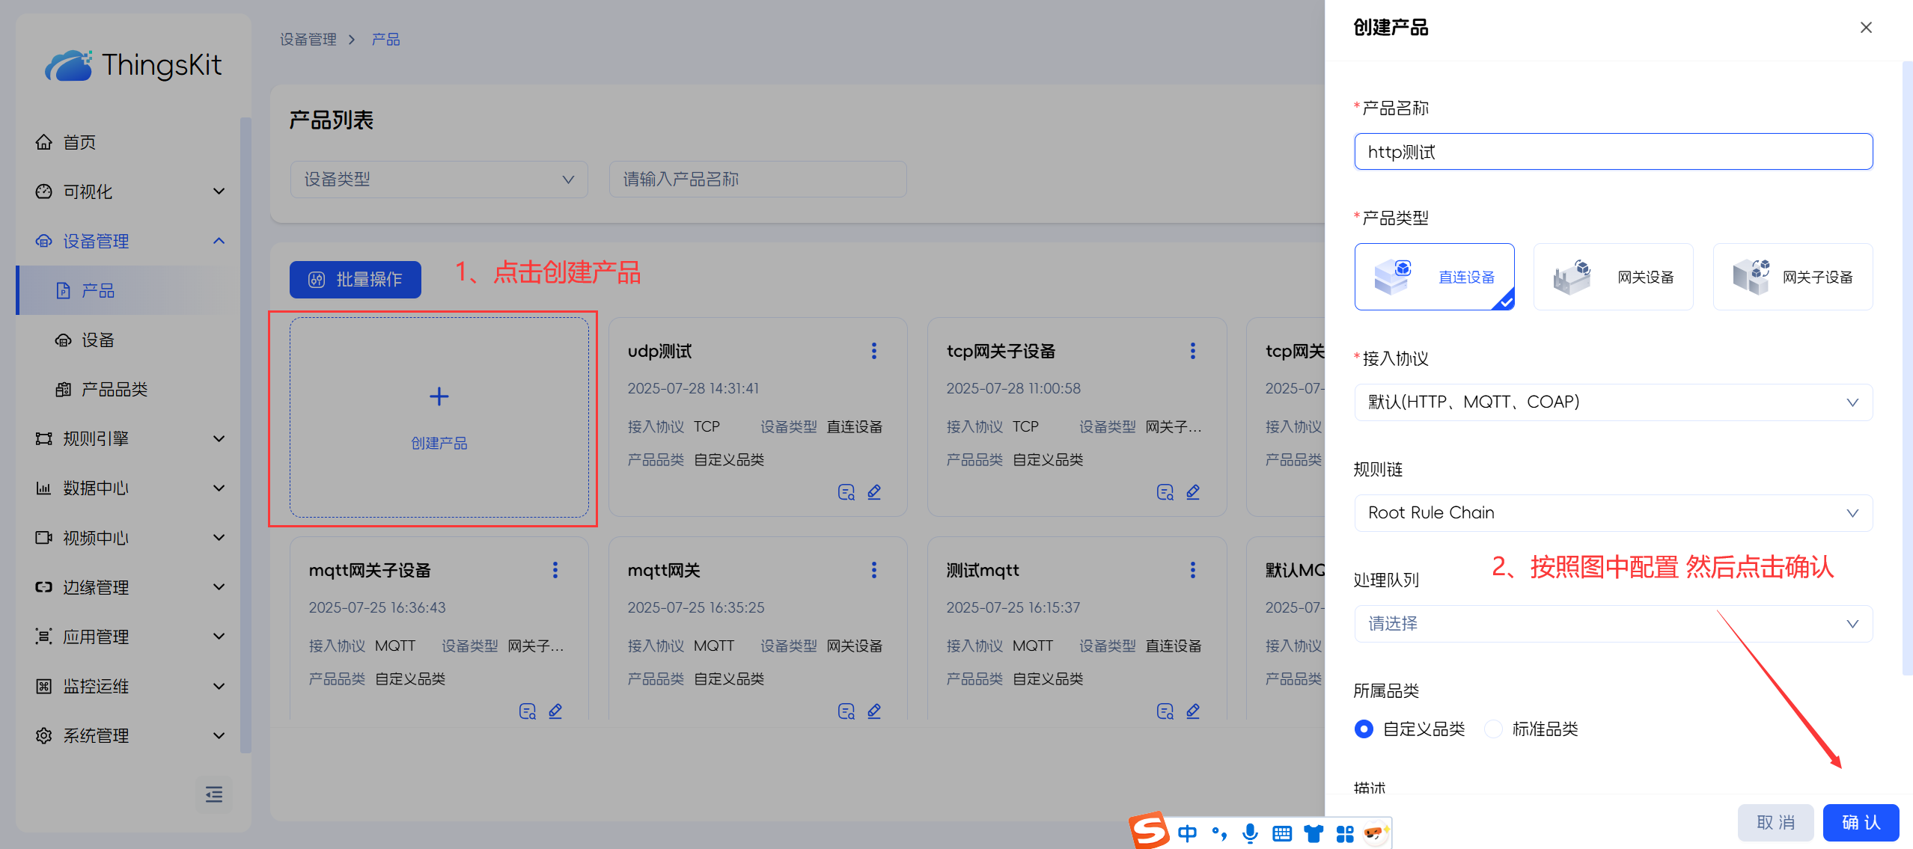Open the three-dot menu on mqtt网关 card

(x=873, y=571)
